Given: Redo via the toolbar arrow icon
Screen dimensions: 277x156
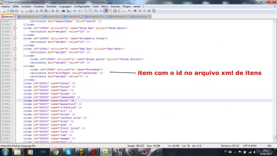Looking at the screenshot, I should click(57, 11).
